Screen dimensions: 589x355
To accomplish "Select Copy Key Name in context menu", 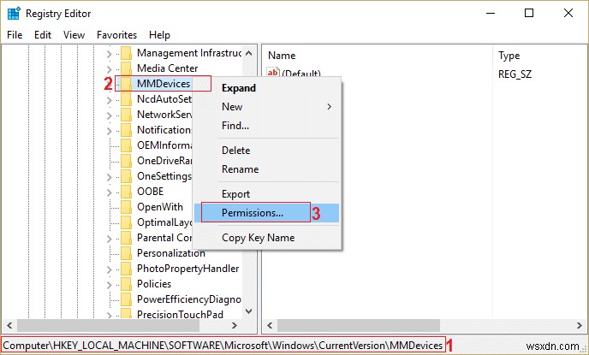I will coord(267,238).
